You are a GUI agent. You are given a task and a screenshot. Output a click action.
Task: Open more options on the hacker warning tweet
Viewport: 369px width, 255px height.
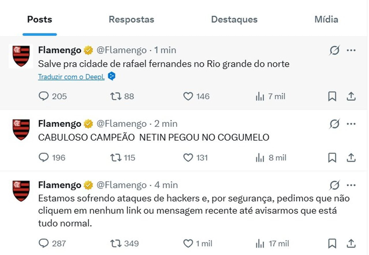(351, 185)
